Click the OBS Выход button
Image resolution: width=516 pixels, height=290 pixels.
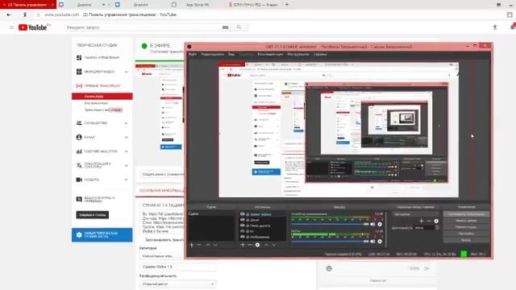466,240
